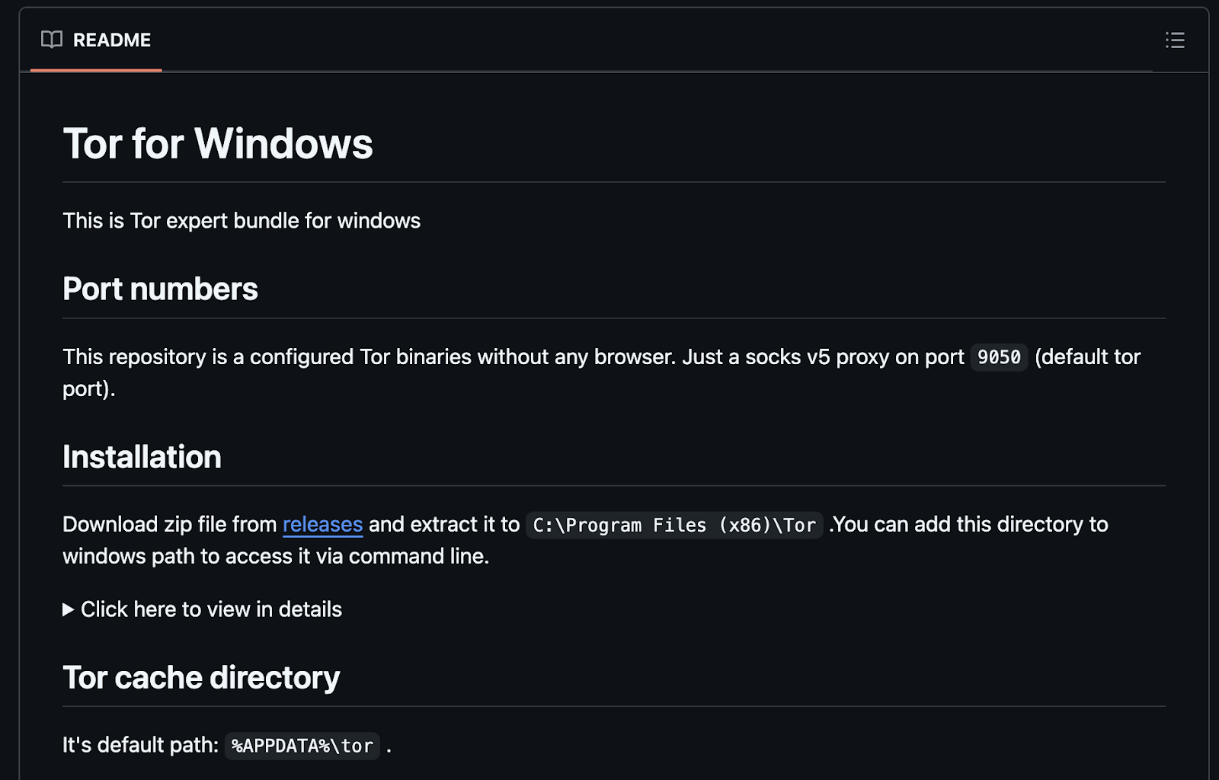The height and width of the screenshot is (780, 1219).
Task: Click the "Port numbers" section heading
Action: [160, 289]
